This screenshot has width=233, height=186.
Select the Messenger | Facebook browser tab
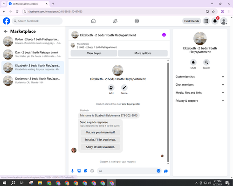[28, 4]
